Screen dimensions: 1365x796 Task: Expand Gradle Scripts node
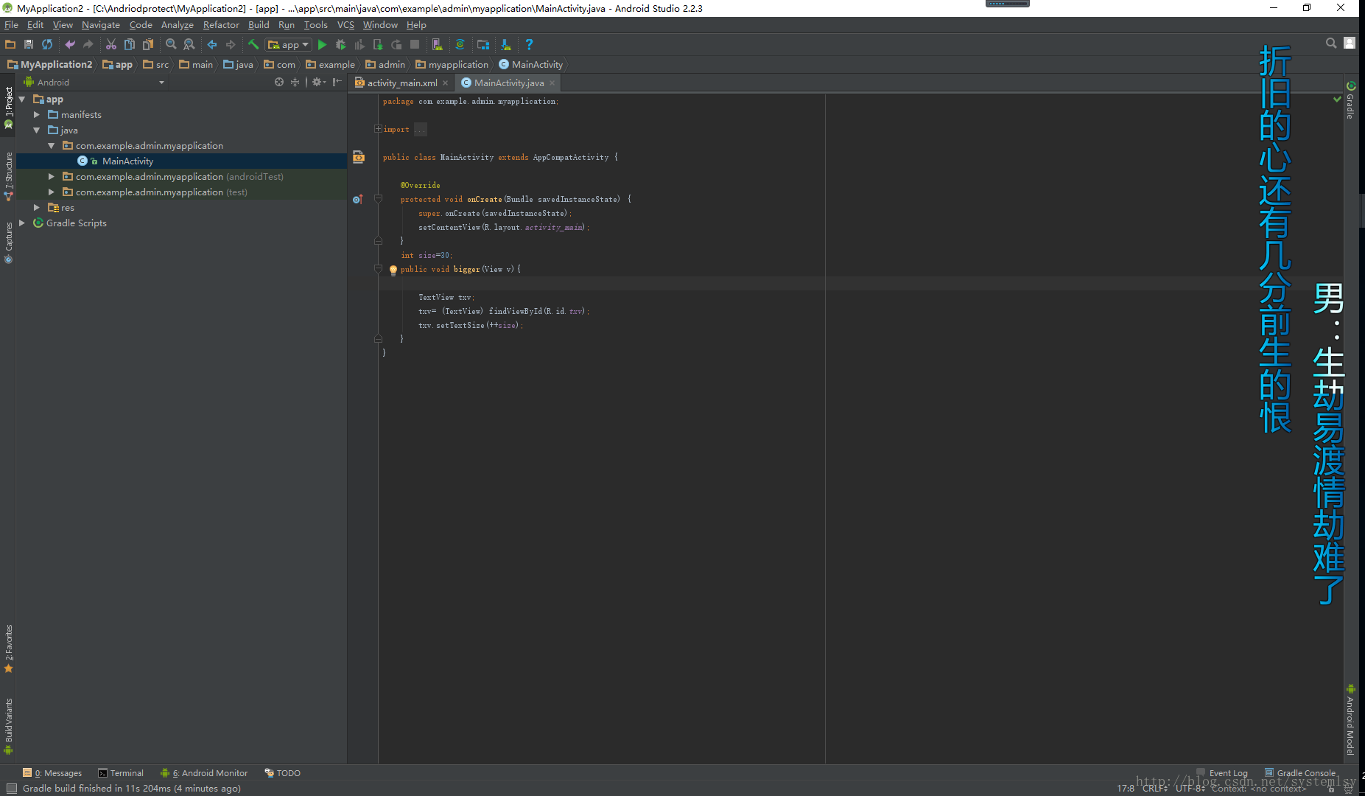[22, 223]
